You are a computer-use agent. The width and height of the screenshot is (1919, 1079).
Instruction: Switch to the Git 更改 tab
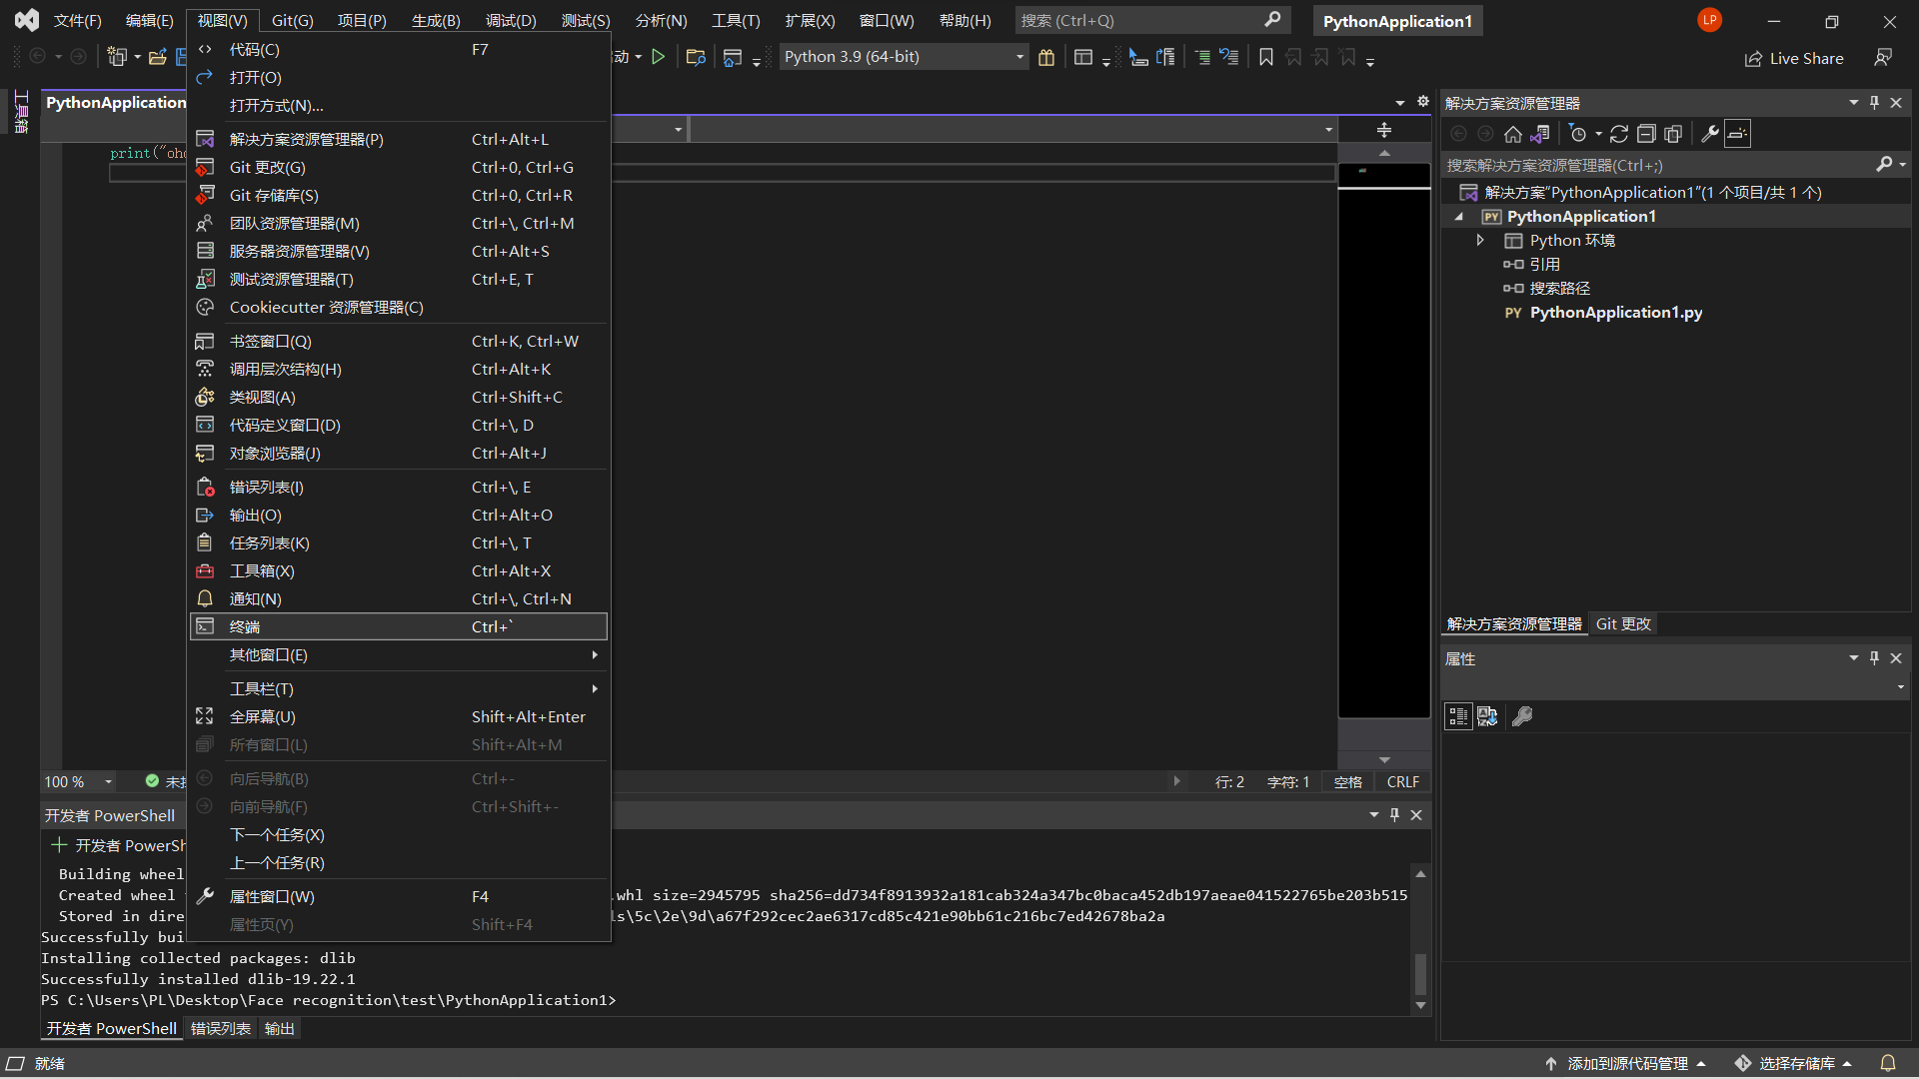[1623, 623]
